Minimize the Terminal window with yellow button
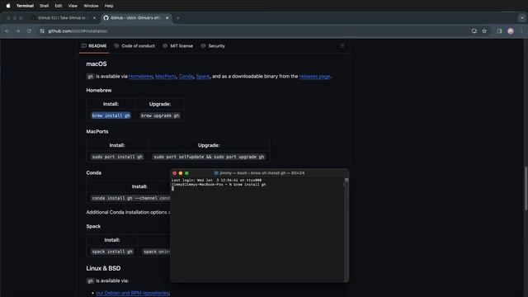Viewport: 528px width, 297px height. pos(181,173)
